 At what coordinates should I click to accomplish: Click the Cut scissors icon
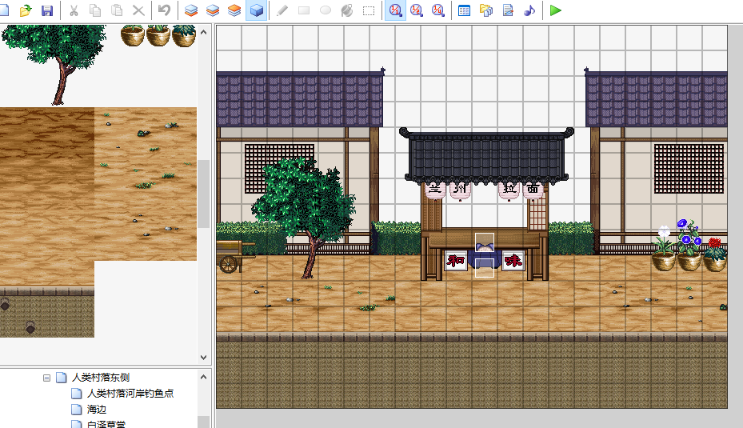(74, 10)
